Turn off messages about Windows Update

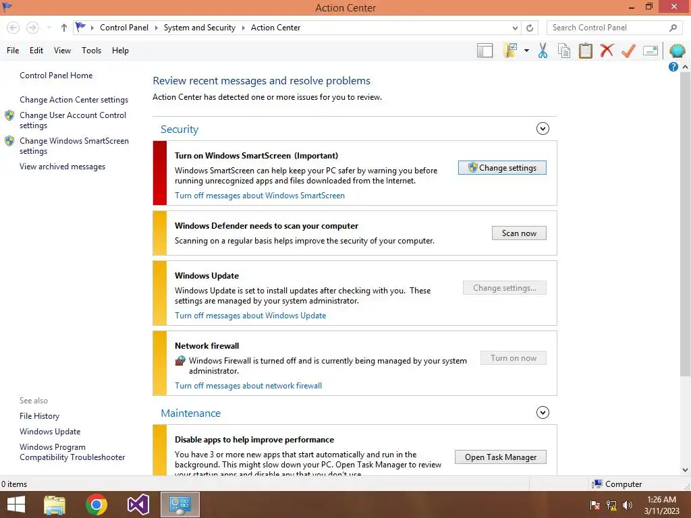[x=250, y=316]
